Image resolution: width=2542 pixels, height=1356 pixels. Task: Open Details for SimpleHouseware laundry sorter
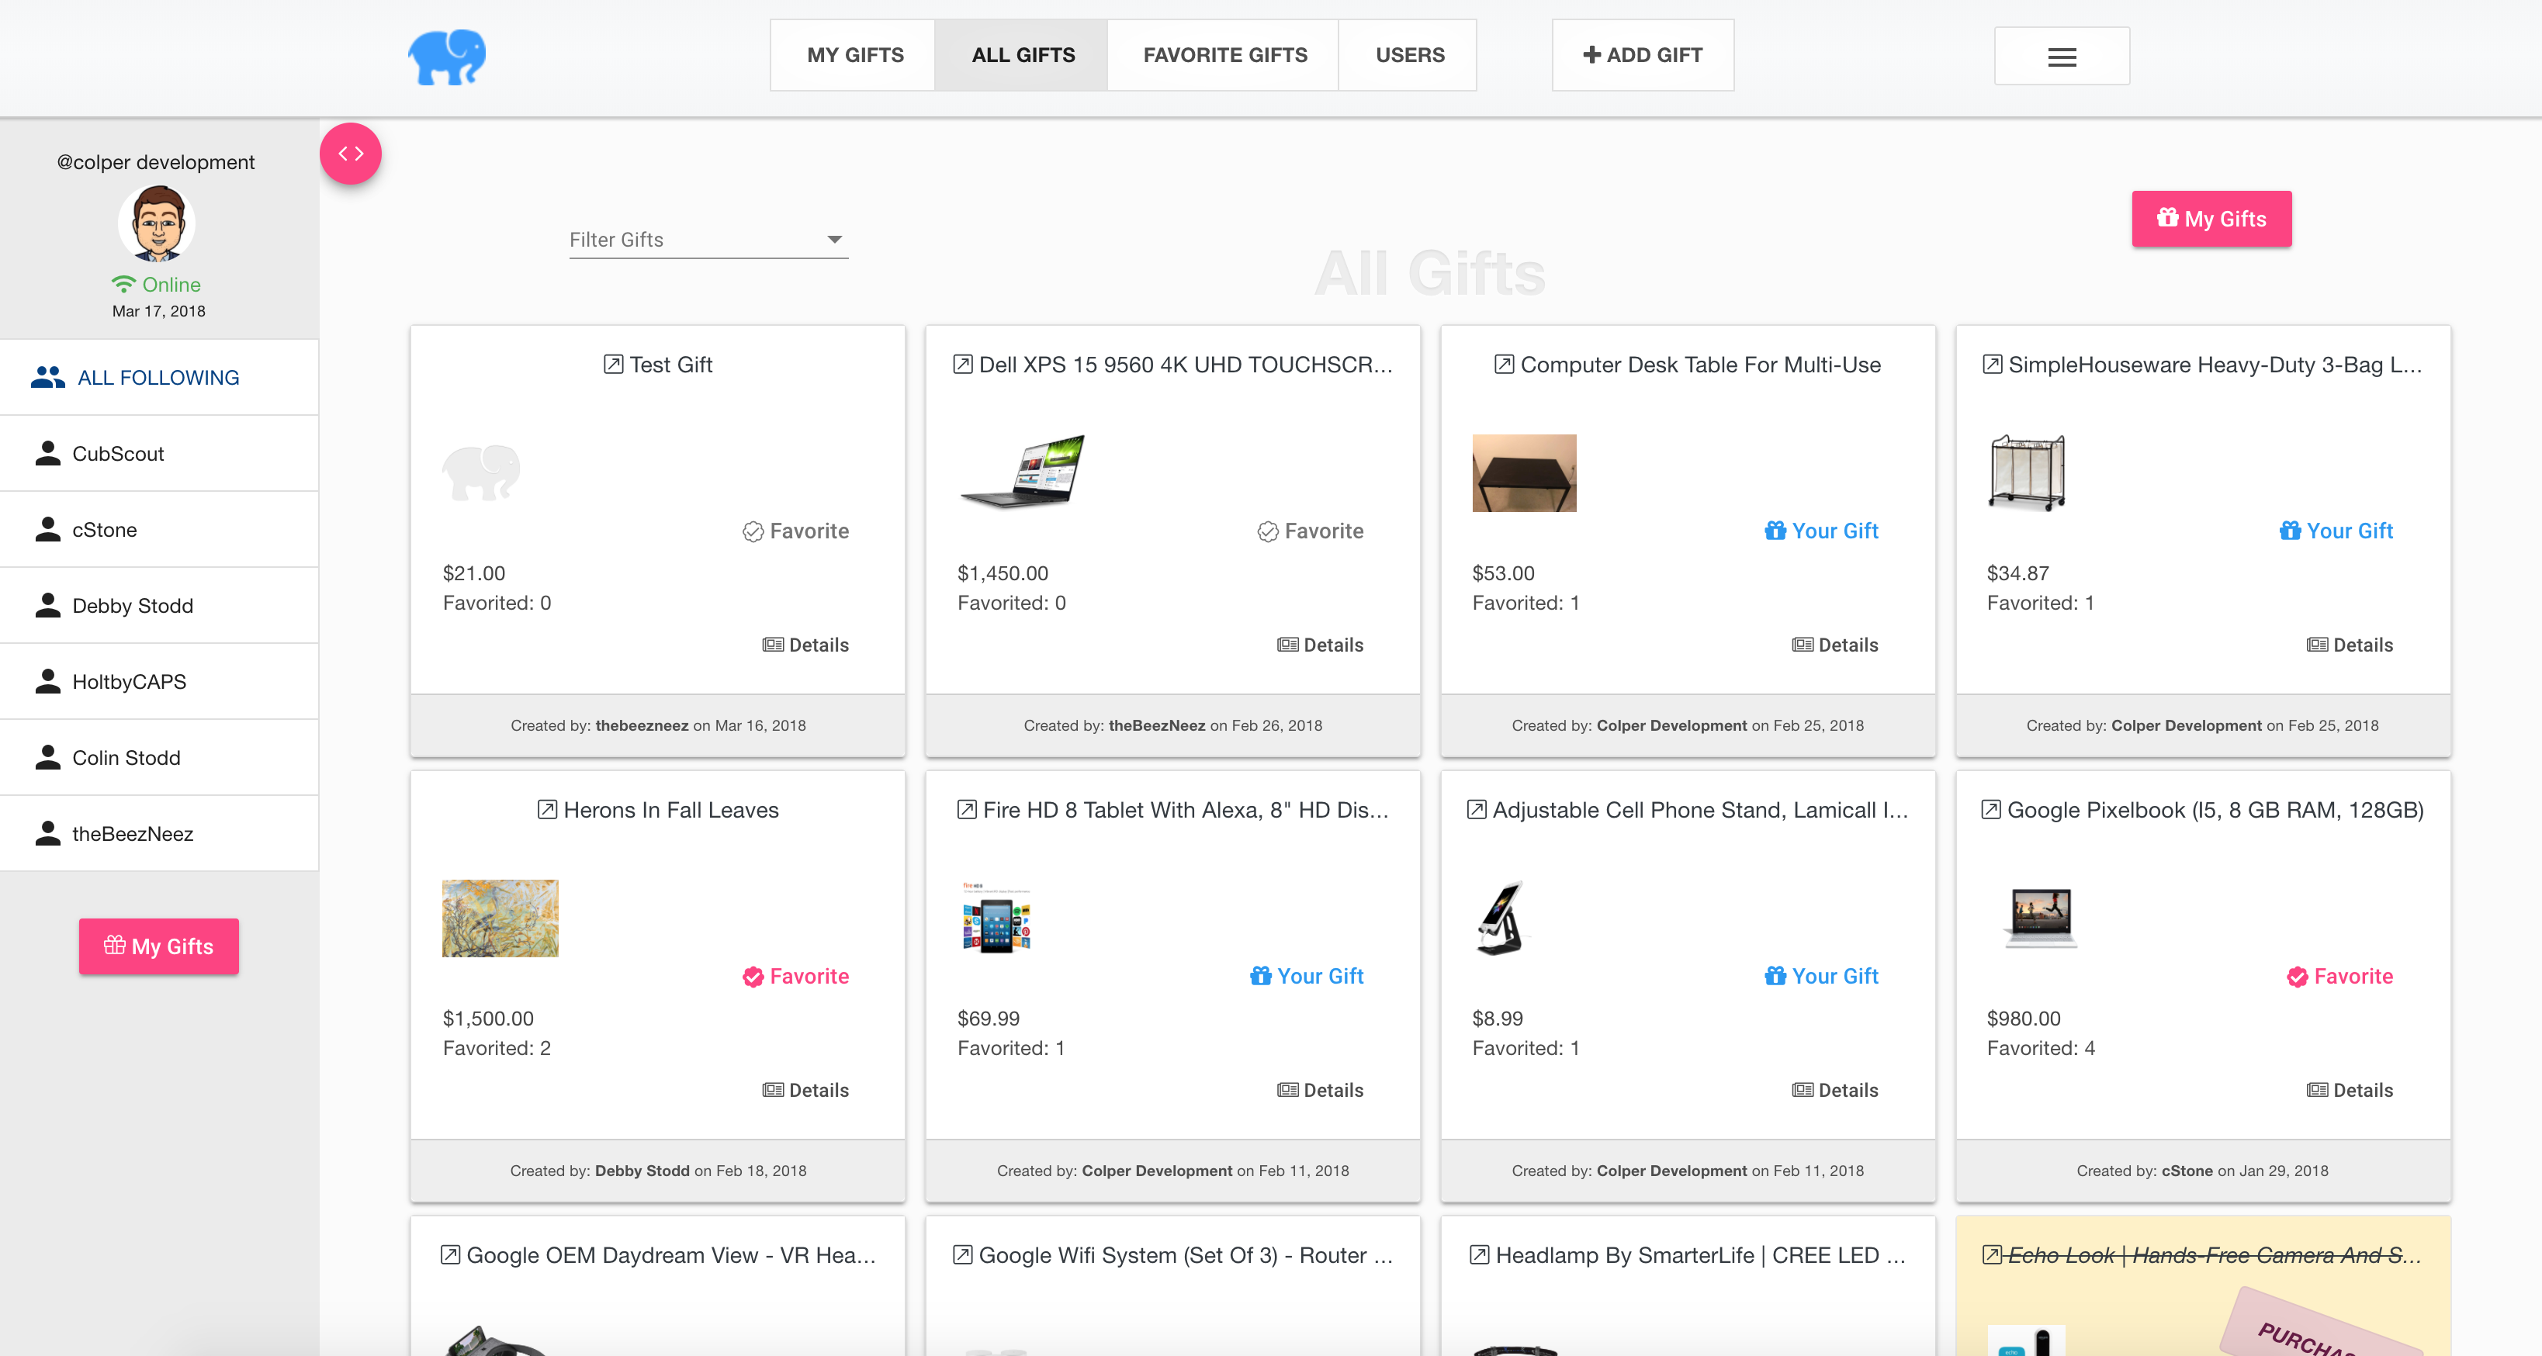click(x=2350, y=645)
